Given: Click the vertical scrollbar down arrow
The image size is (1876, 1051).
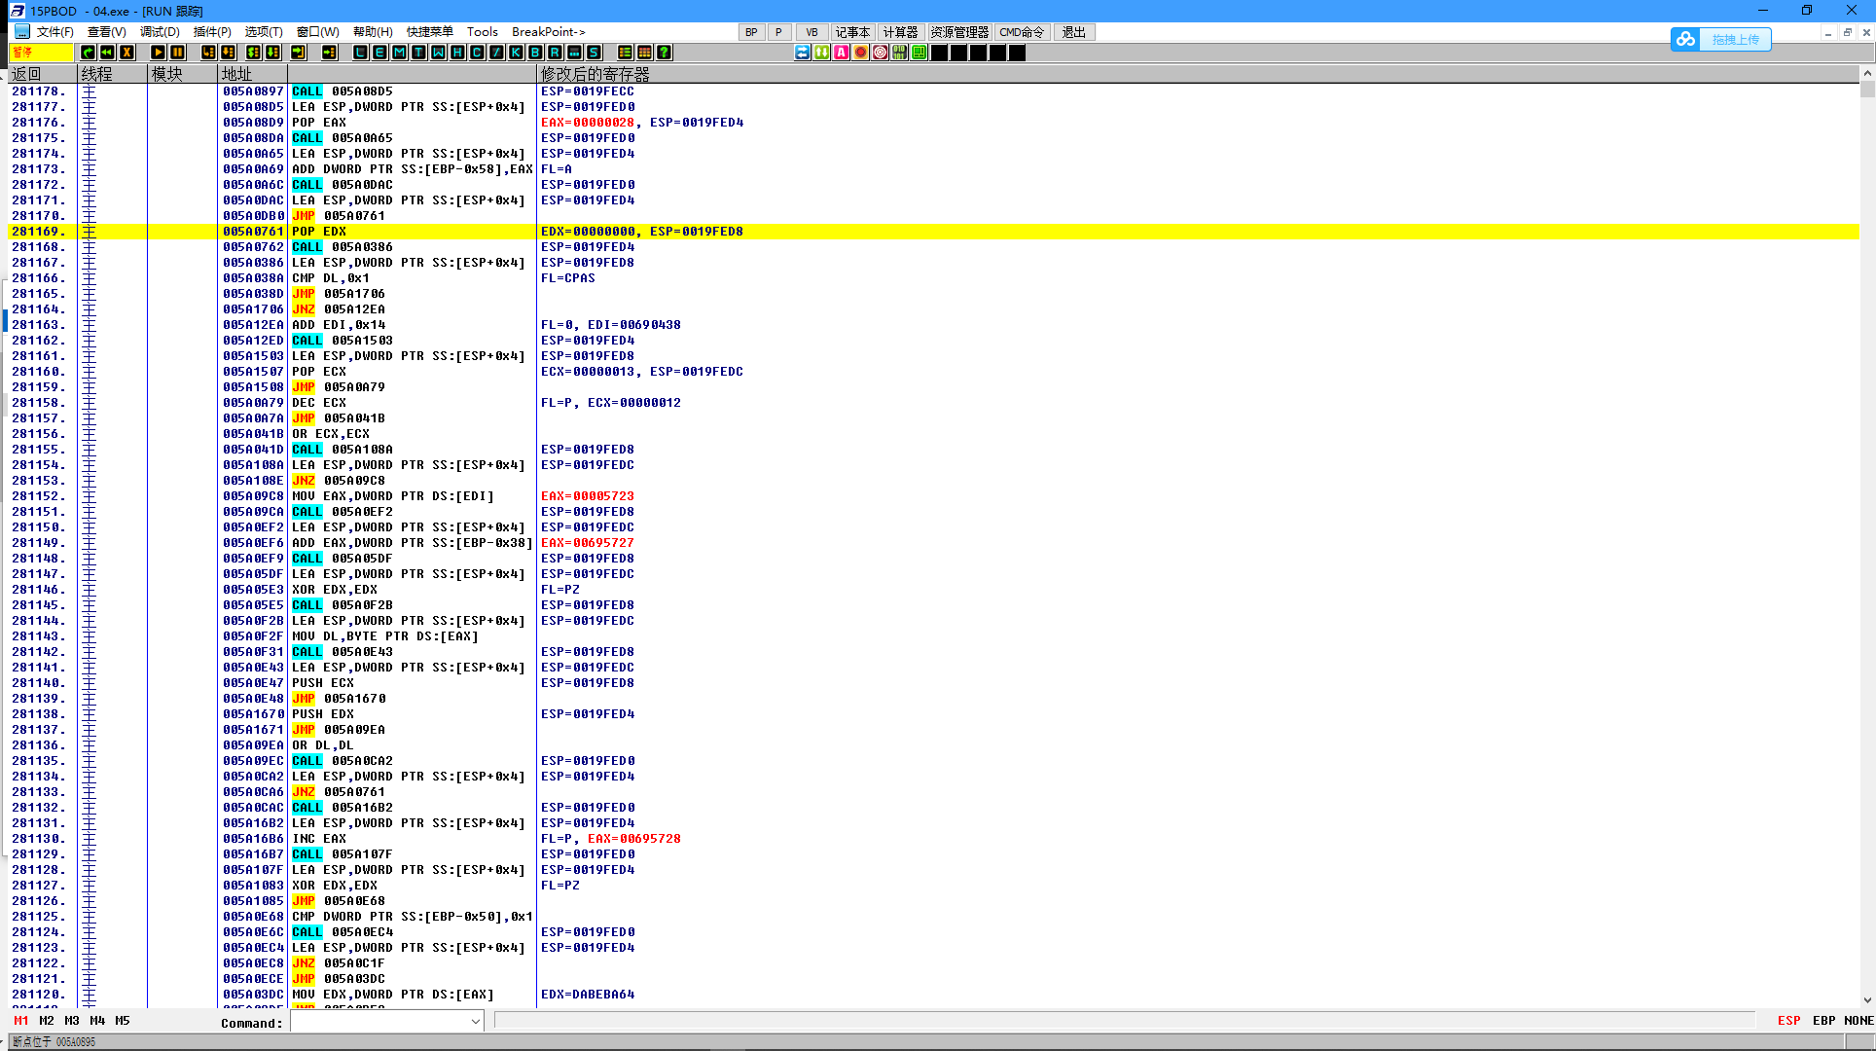Looking at the screenshot, I should click(x=1866, y=999).
